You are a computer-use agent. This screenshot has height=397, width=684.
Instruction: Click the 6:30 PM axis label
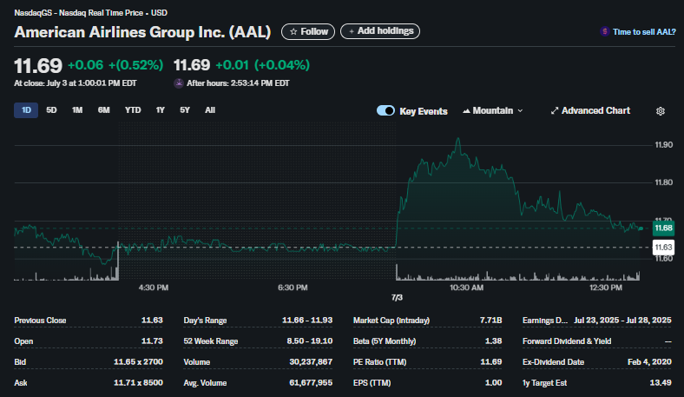coord(293,288)
